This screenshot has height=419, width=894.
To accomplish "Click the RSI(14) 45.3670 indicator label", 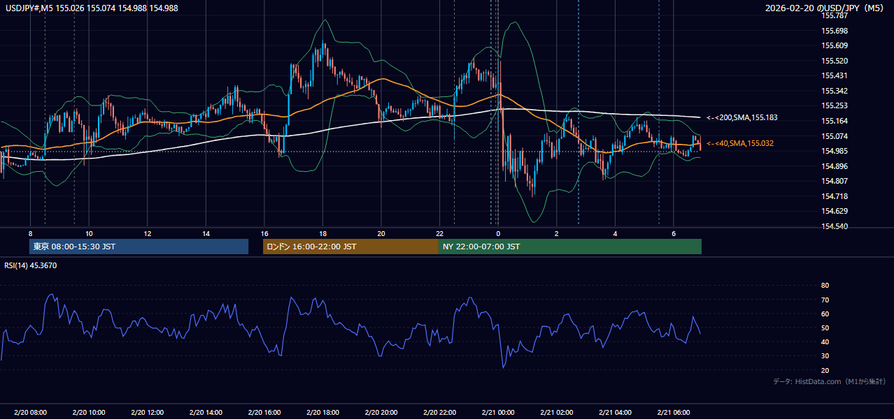I will [x=31, y=265].
